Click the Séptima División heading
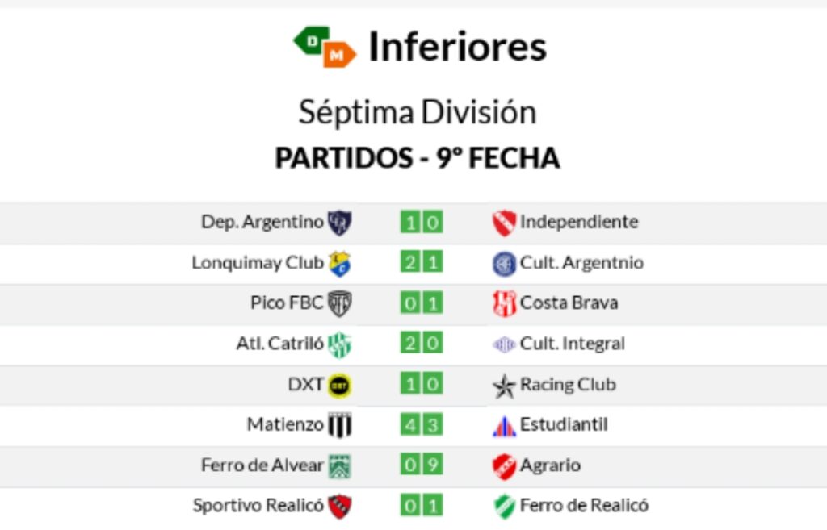This screenshot has width=827, height=530. point(418,113)
